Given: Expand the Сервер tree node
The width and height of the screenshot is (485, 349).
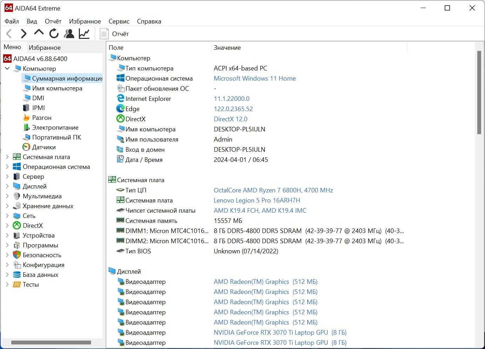Looking at the screenshot, I should click(x=7, y=177).
